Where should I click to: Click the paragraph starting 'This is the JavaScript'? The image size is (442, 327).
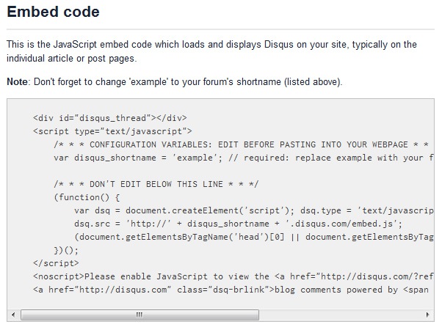click(x=211, y=51)
